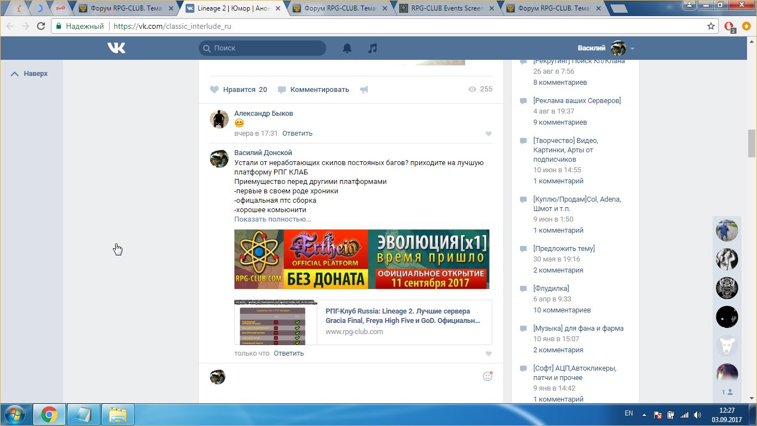Open VK dog avatar in chat sidebar
This screenshot has width=757, height=426.
(727, 346)
